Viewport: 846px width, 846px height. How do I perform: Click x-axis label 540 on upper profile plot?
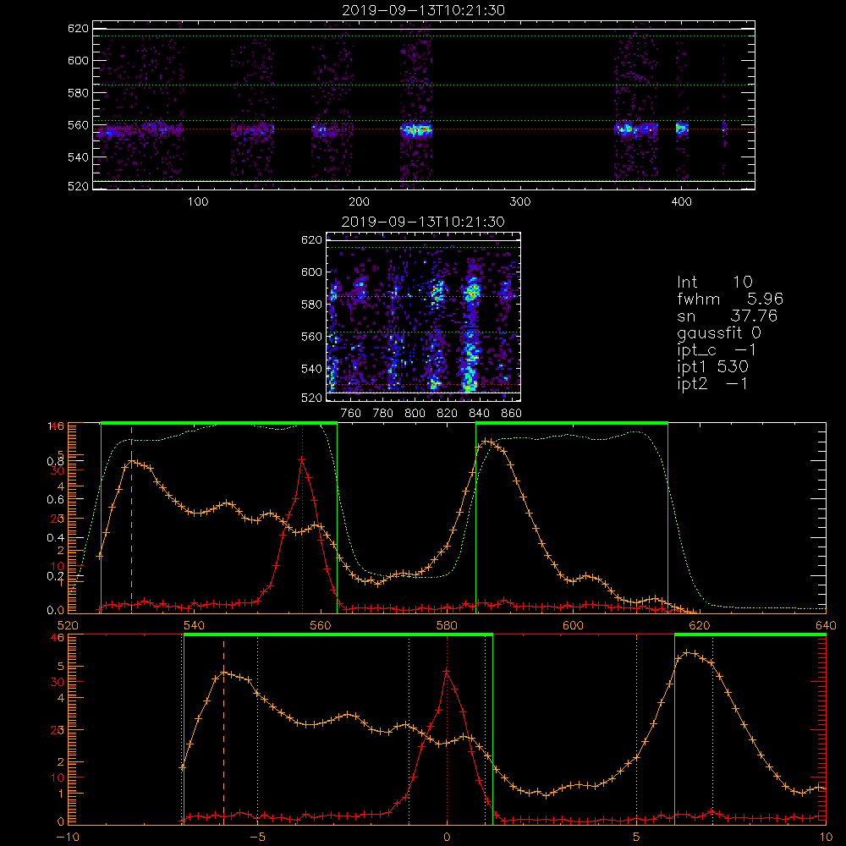(x=194, y=625)
